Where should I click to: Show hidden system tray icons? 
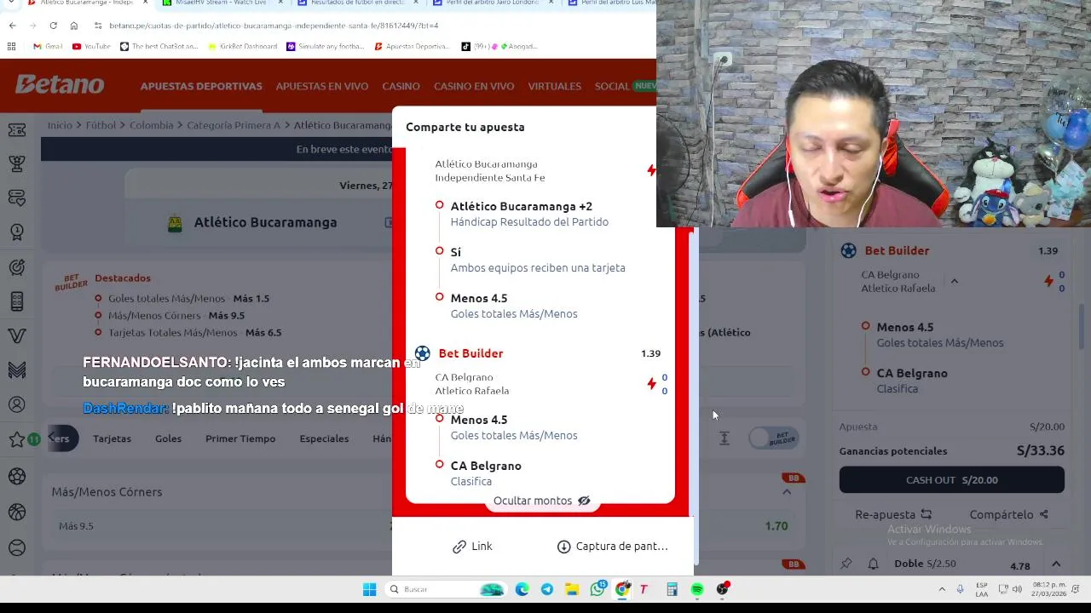[x=942, y=589]
